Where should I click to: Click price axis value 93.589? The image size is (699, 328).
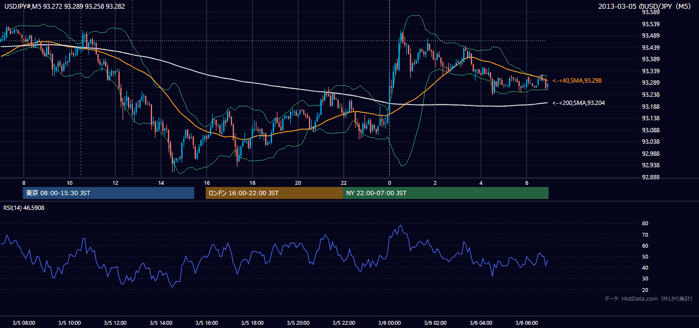click(x=650, y=12)
